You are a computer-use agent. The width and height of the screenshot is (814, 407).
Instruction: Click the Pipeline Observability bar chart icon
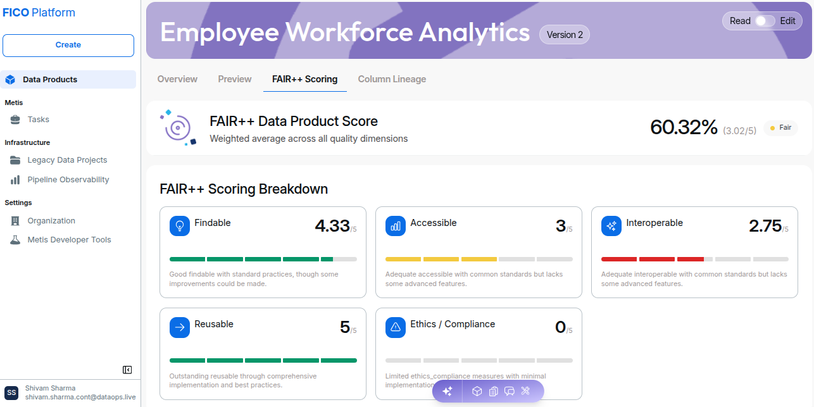[x=15, y=180]
